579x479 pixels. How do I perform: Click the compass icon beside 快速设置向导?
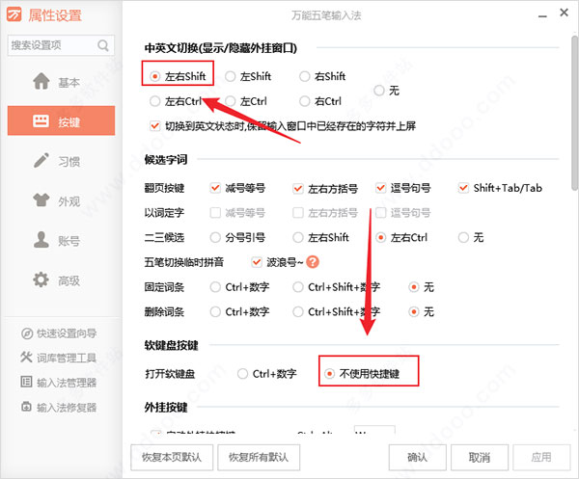coord(27,333)
